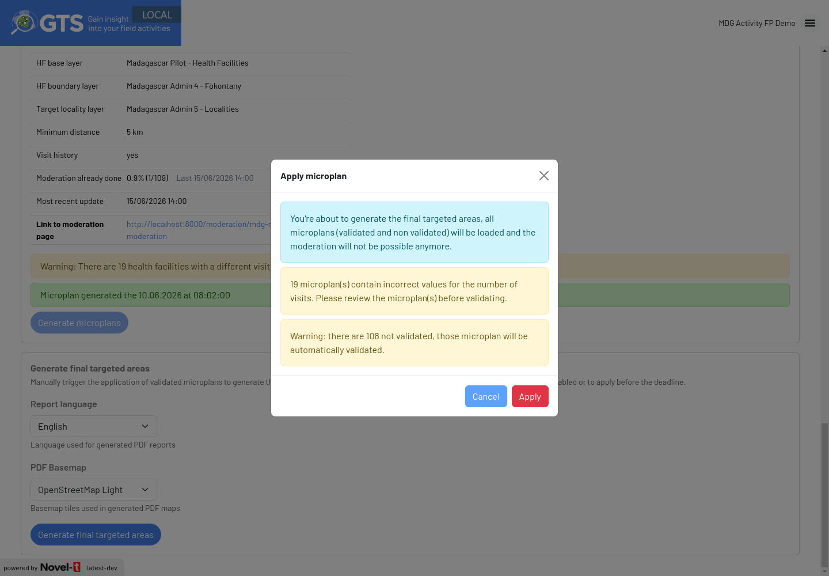829x576 pixels.
Task: Click the 19 microplan(s) incorrect values warning
Action: click(x=414, y=291)
